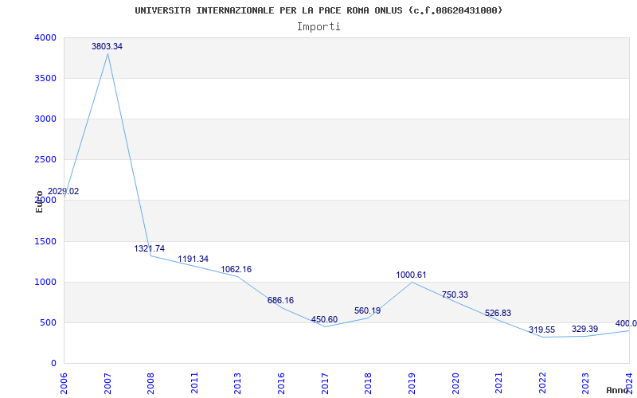637x398 pixels.
Task: Select the 329.39 data label
Action: [585, 329]
